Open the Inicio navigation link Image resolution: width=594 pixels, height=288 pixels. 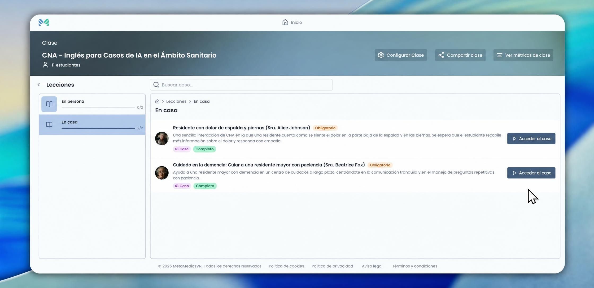coord(292,22)
